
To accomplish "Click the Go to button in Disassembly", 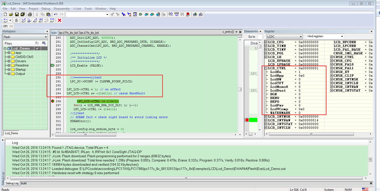I will tap(252, 36).
